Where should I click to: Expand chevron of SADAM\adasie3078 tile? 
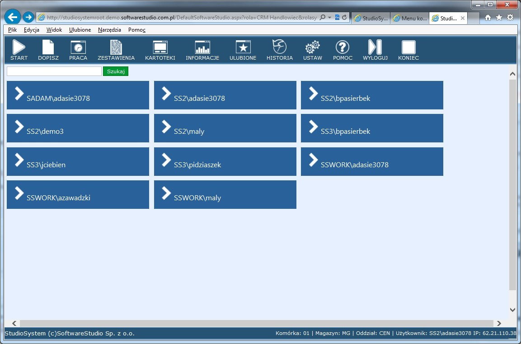pyautogui.click(x=19, y=94)
